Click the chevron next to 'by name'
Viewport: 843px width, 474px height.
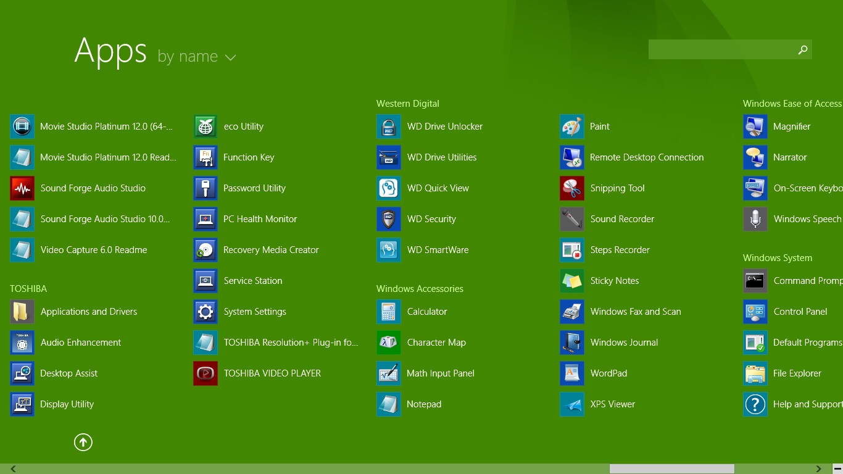230,58
